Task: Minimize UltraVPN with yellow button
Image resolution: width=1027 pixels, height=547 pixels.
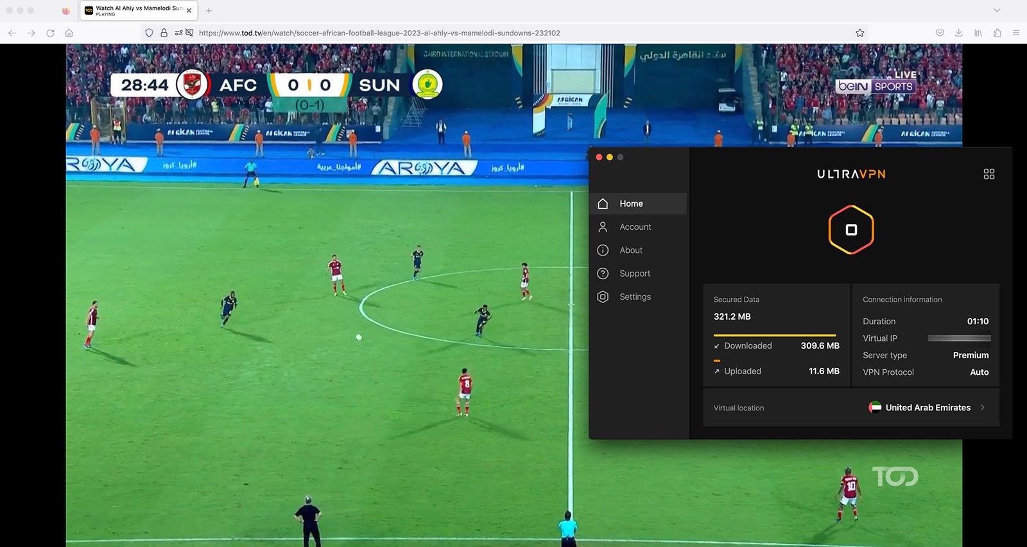Action: (610, 157)
